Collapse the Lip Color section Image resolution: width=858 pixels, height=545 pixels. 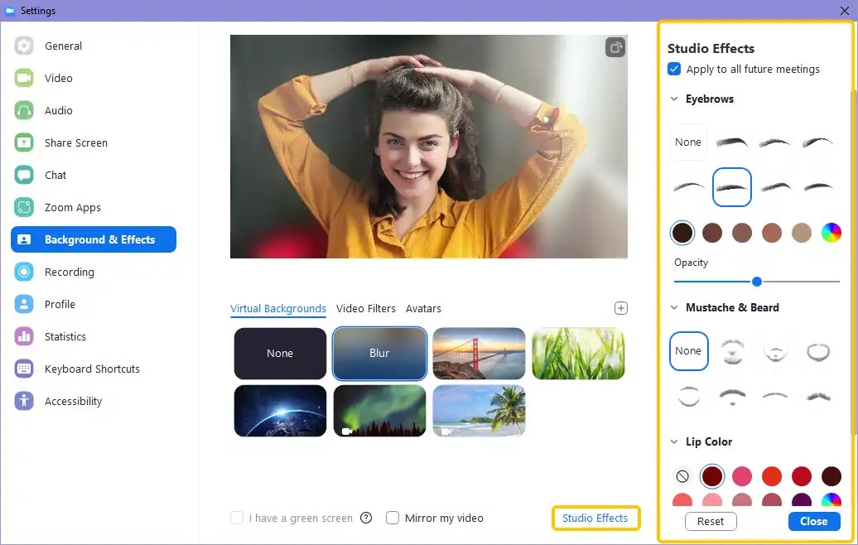click(x=674, y=441)
